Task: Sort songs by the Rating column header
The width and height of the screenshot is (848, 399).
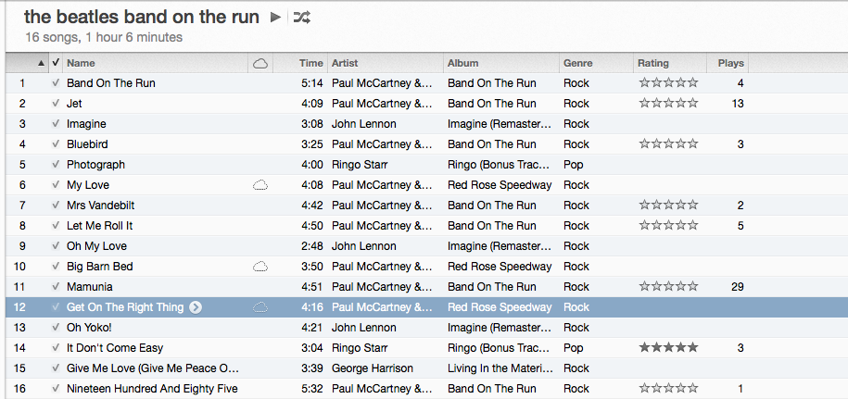Action: coord(670,63)
